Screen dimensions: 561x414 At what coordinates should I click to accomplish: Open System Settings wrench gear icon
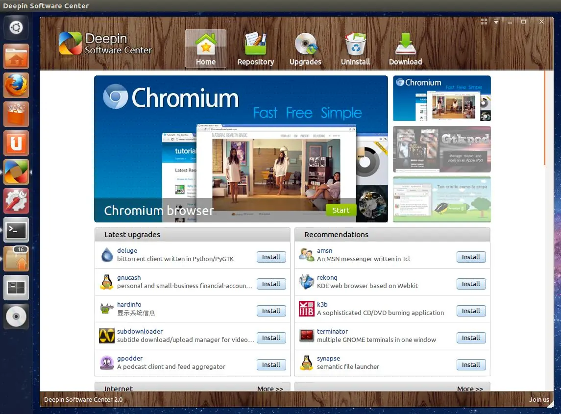tap(16, 201)
